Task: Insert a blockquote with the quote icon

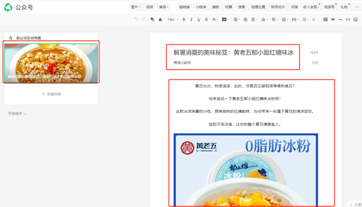Action: point(333,20)
